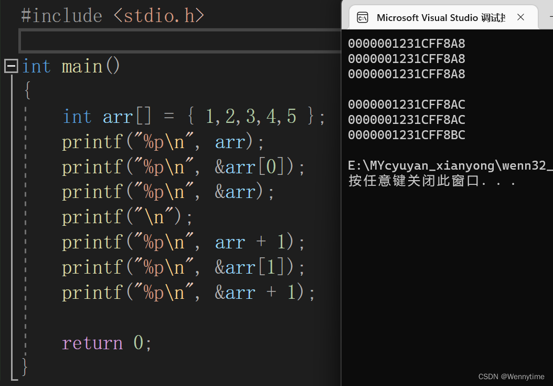
Task: Click the closing brace of main()
Action: [24, 367]
